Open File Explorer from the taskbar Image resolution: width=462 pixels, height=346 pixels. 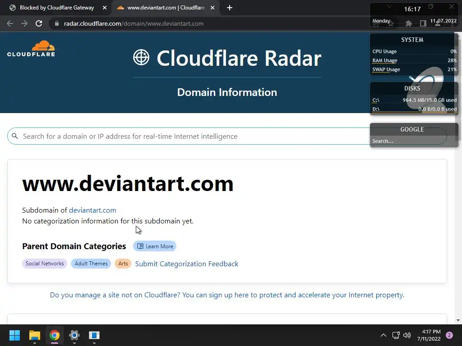click(x=34, y=335)
